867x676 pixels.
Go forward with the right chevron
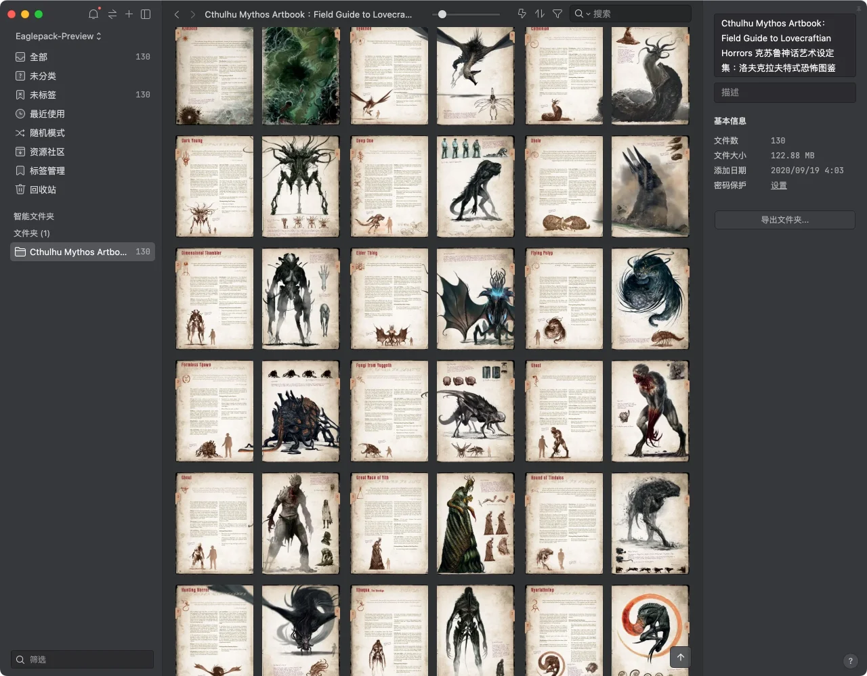[x=192, y=14]
